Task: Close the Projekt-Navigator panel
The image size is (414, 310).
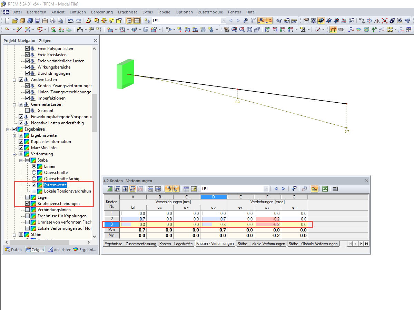Action: pos(96,41)
